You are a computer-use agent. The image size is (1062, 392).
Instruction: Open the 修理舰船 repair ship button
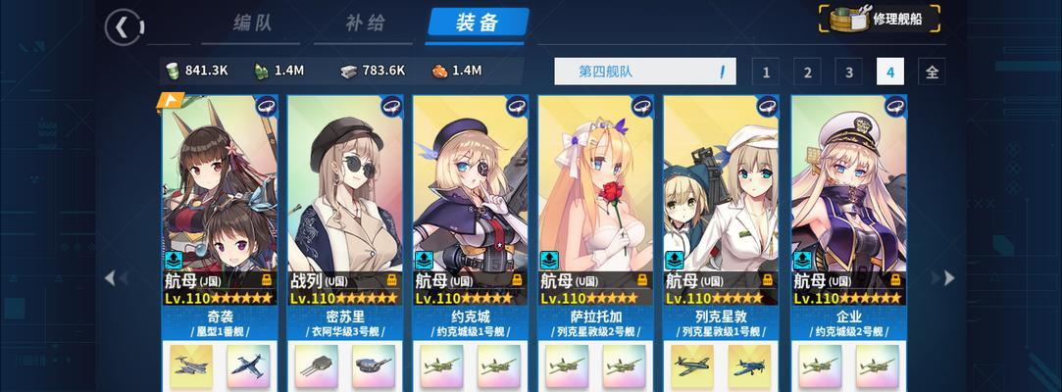[880, 19]
